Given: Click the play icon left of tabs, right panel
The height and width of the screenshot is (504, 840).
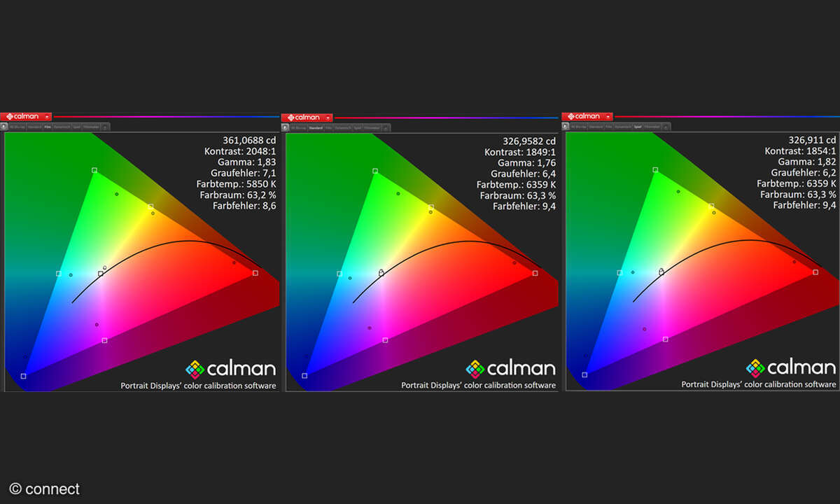Looking at the screenshot, I should pos(566,127).
